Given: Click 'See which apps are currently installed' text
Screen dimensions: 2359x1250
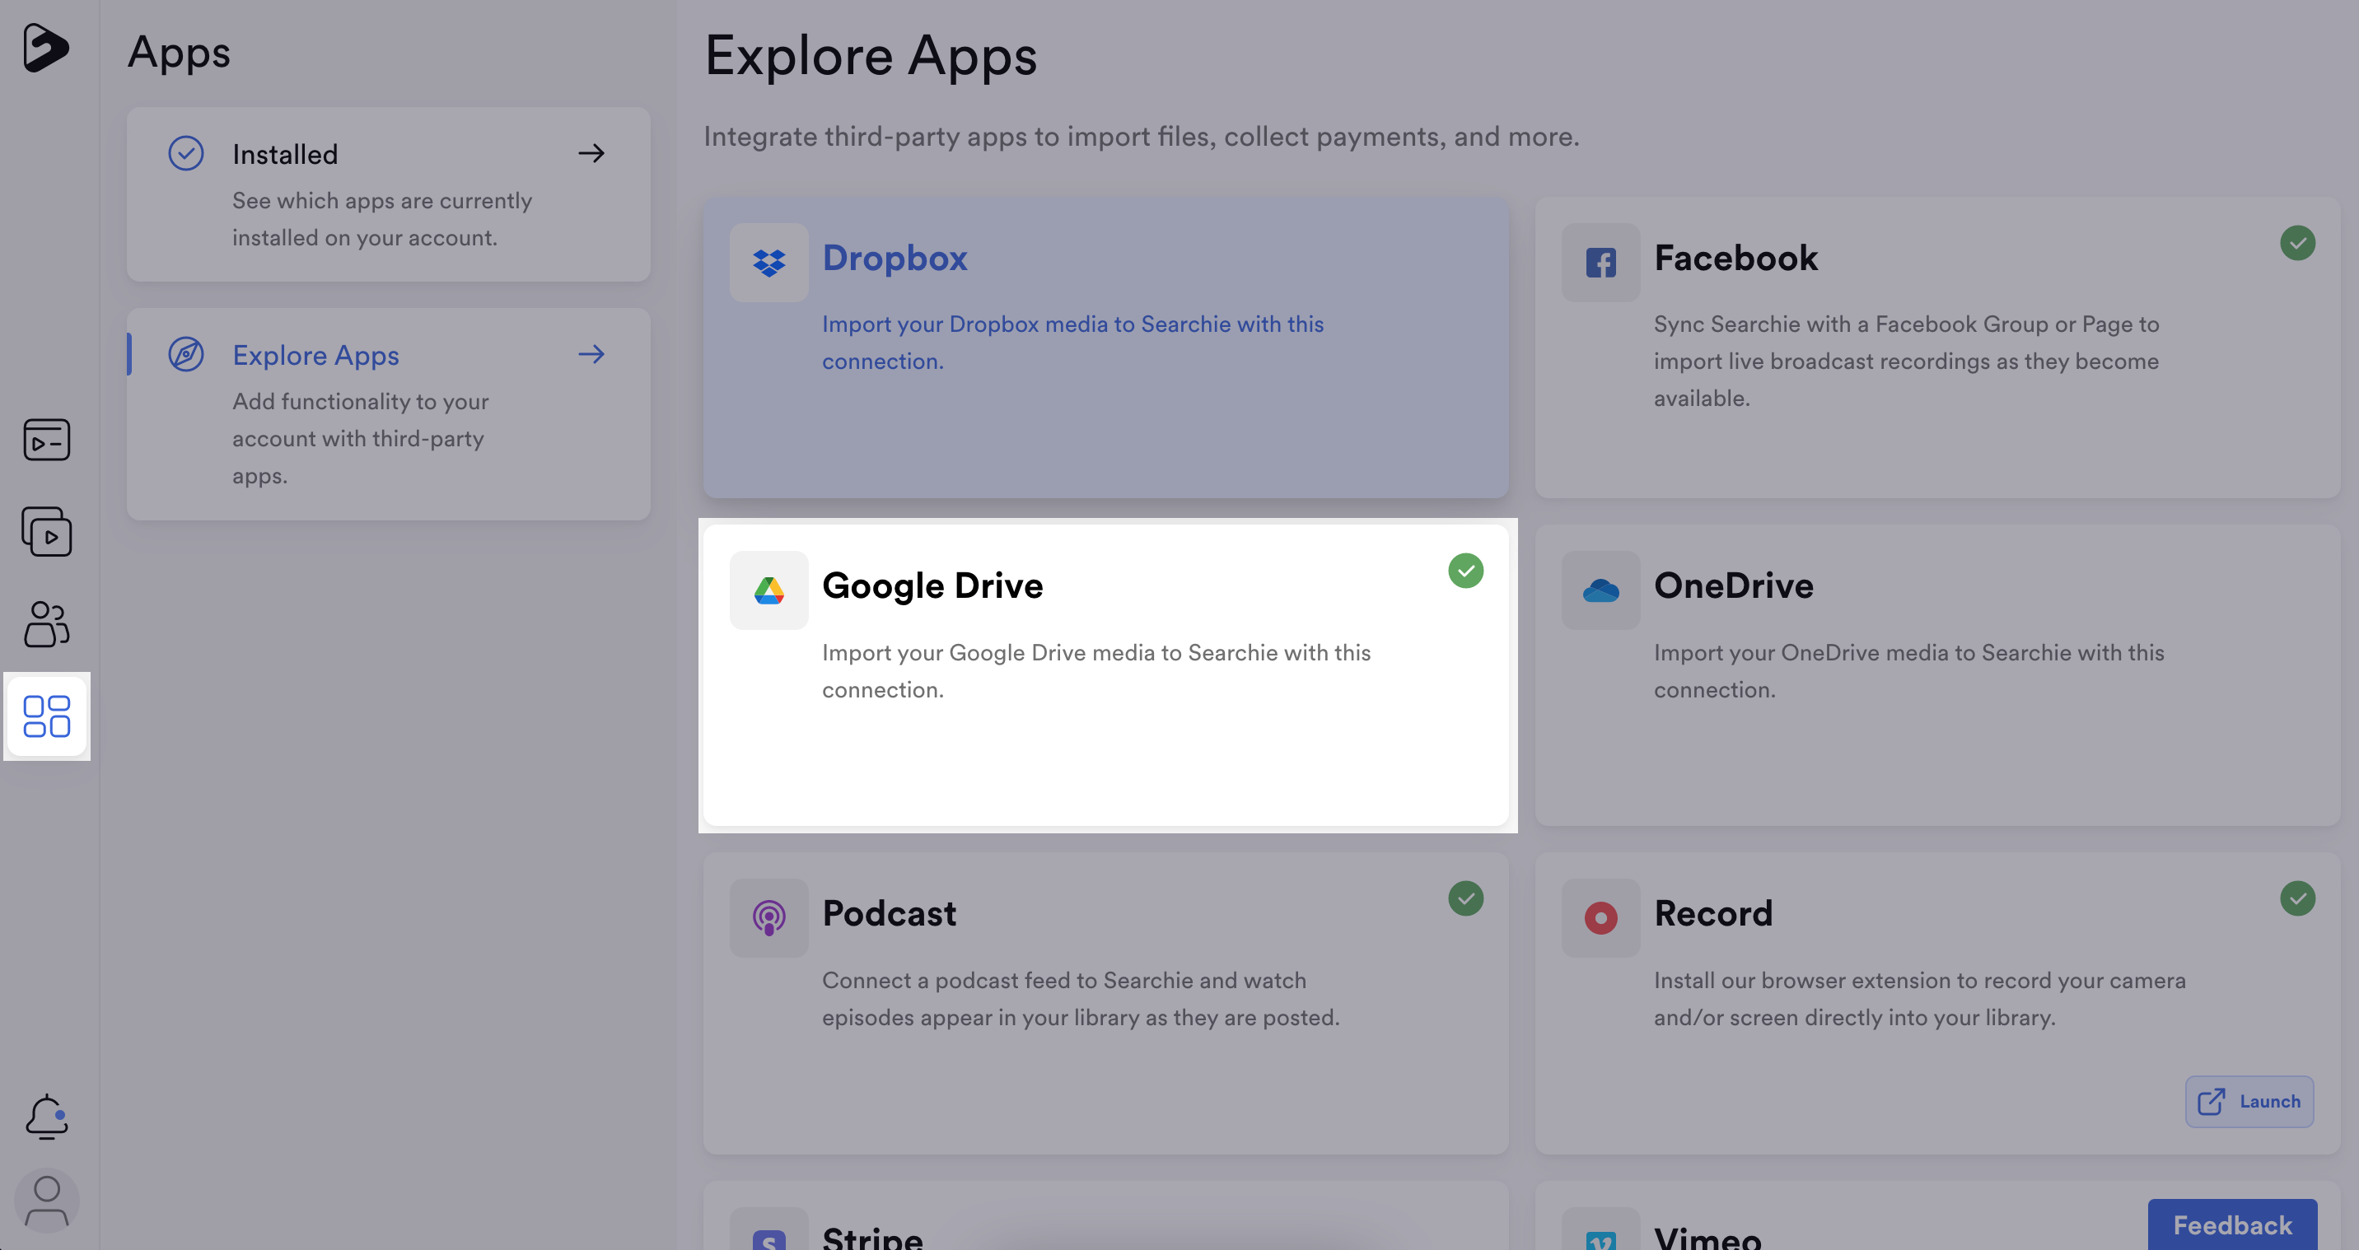Looking at the screenshot, I should (382, 219).
